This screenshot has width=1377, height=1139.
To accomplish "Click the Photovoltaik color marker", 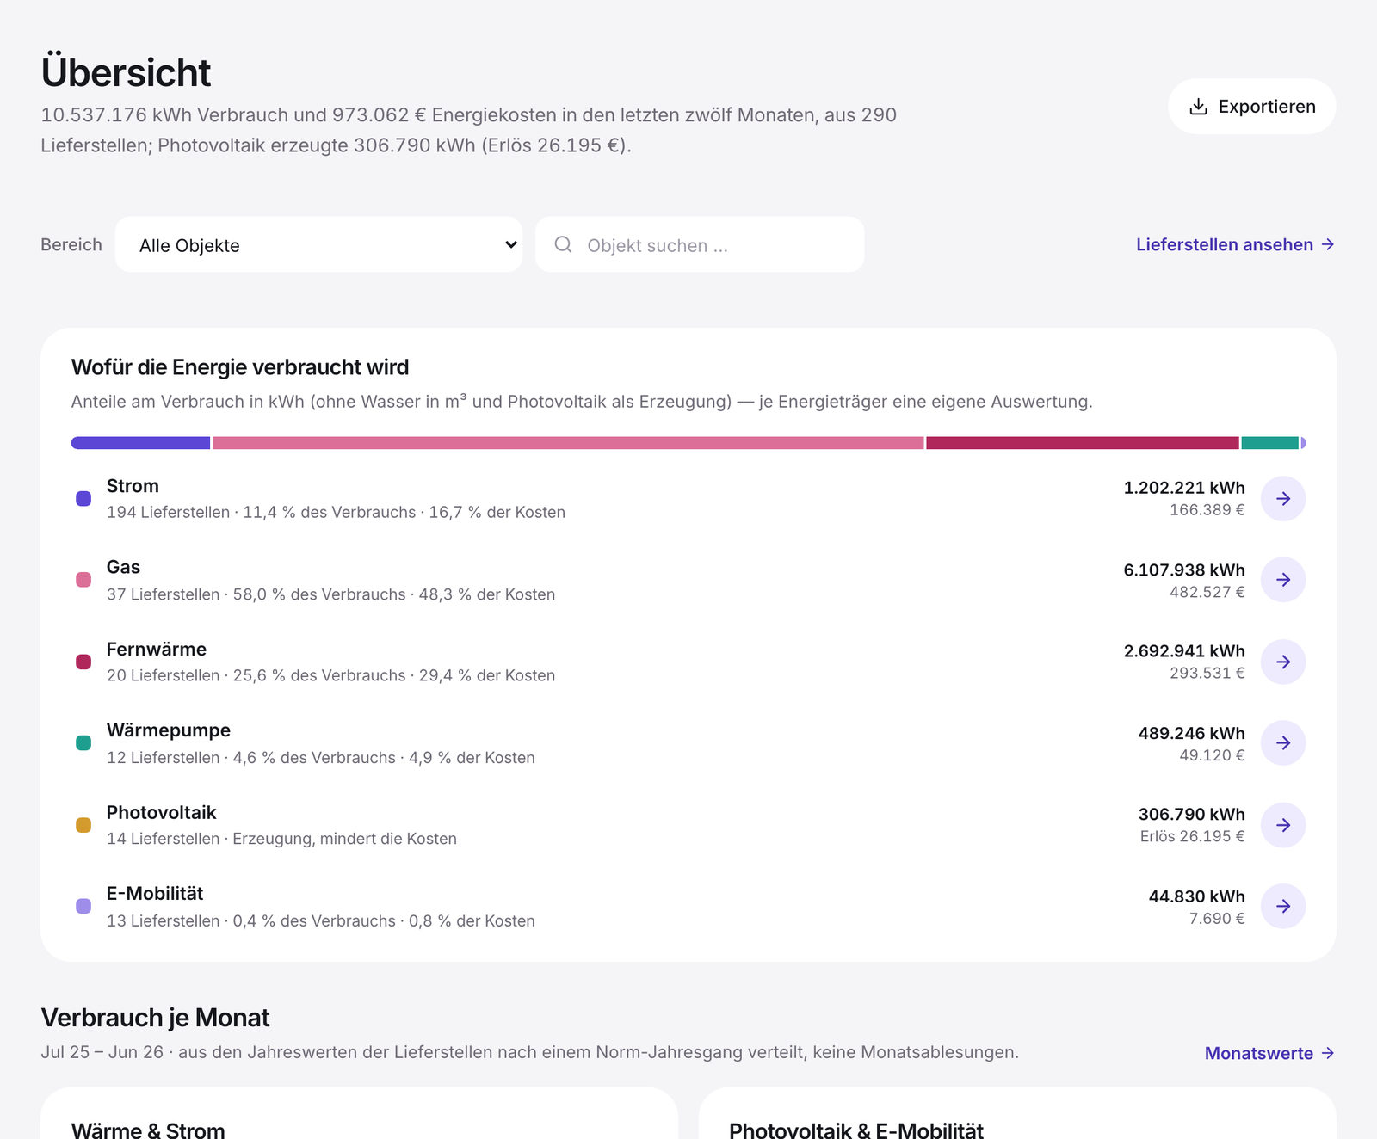I will [83, 825].
